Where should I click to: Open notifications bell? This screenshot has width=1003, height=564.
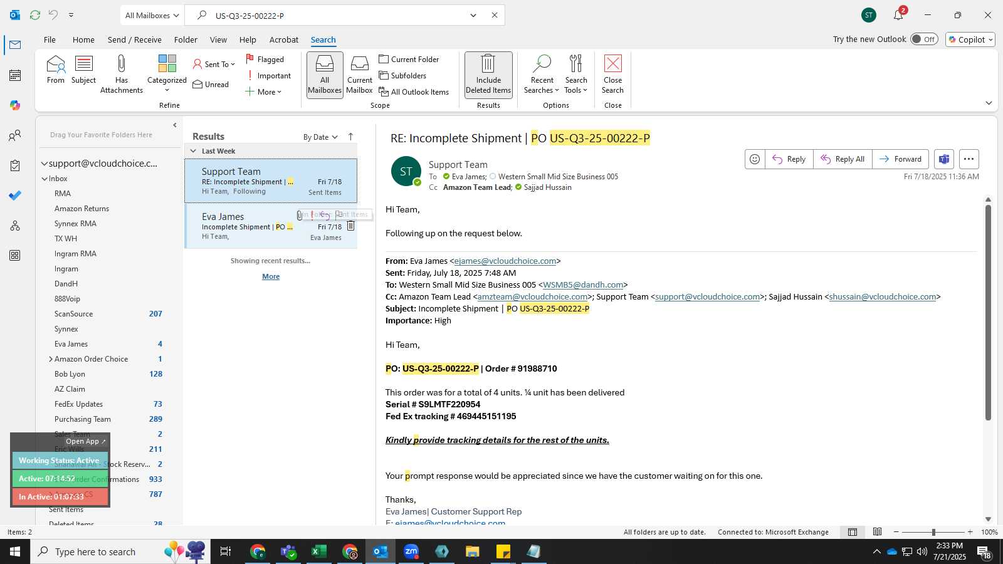pyautogui.click(x=898, y=15)
